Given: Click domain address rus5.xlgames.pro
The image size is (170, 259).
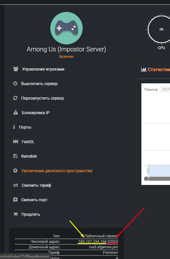Looking at the screenshot, I should pos(104,247).
